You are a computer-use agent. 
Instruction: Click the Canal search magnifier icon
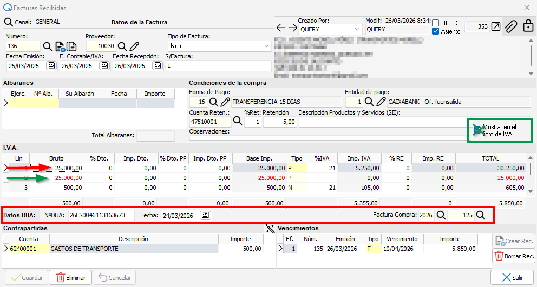8,22
